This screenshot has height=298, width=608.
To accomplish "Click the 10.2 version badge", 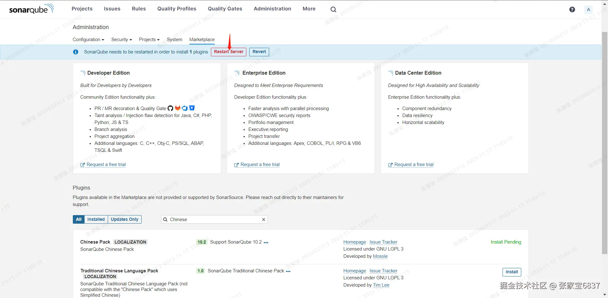I will pos(202,242).
